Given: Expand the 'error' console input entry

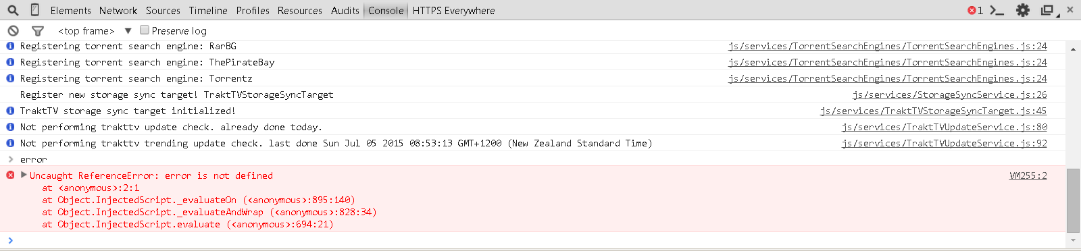Looking at the screenshot, I should pyautogui.click(x=10, y=159).
